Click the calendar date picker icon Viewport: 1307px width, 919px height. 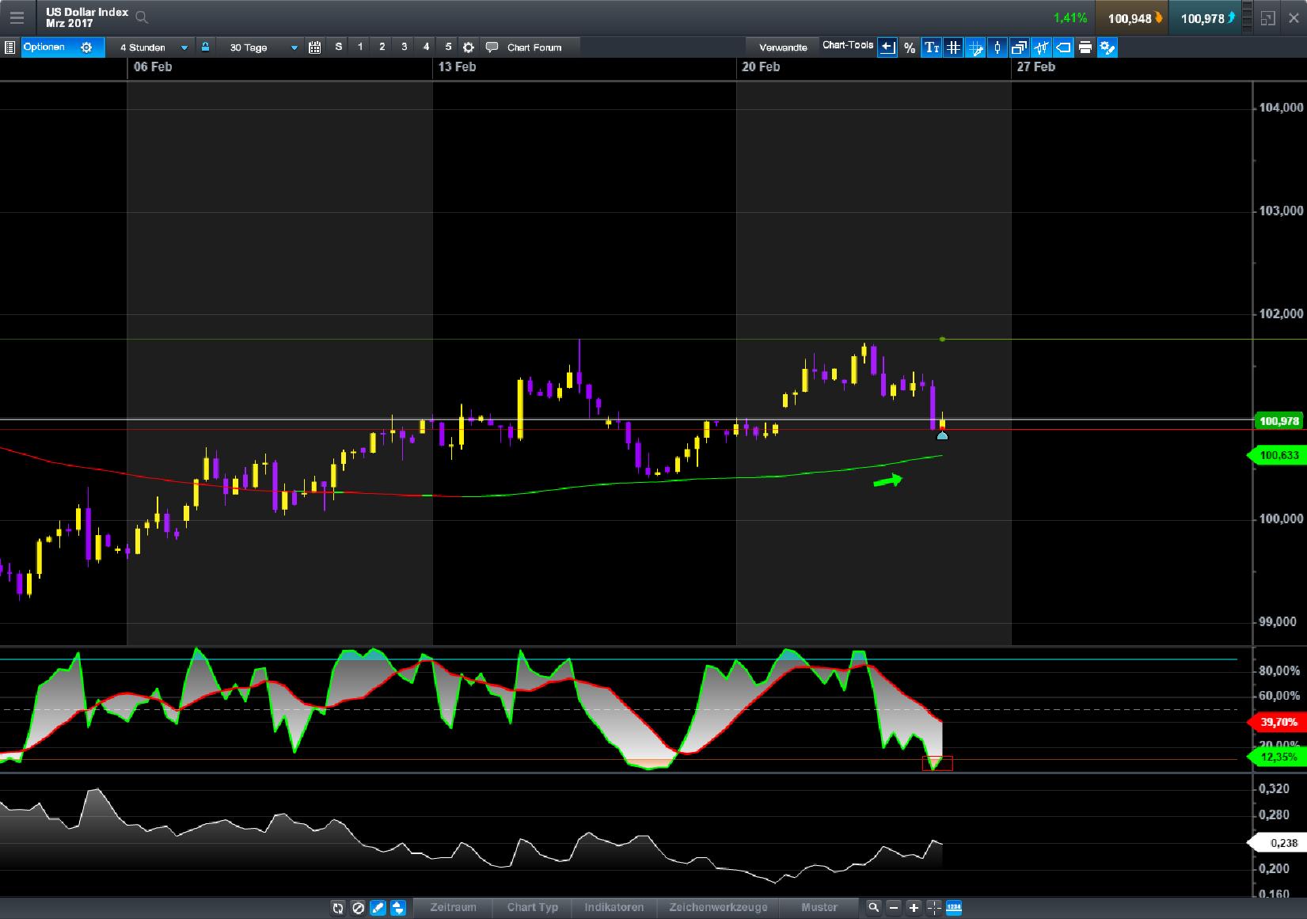point(314,47)
